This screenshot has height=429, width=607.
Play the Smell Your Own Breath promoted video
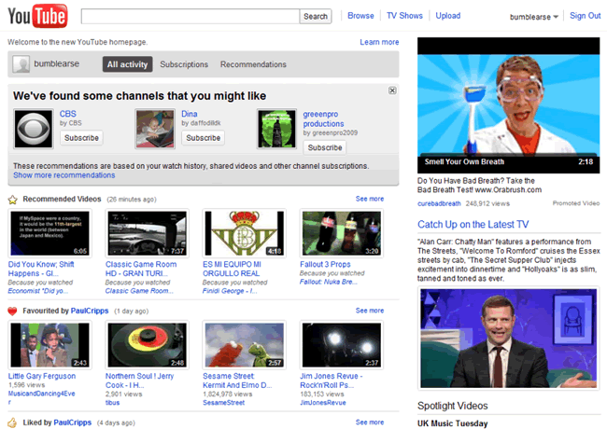pos(508,105)
